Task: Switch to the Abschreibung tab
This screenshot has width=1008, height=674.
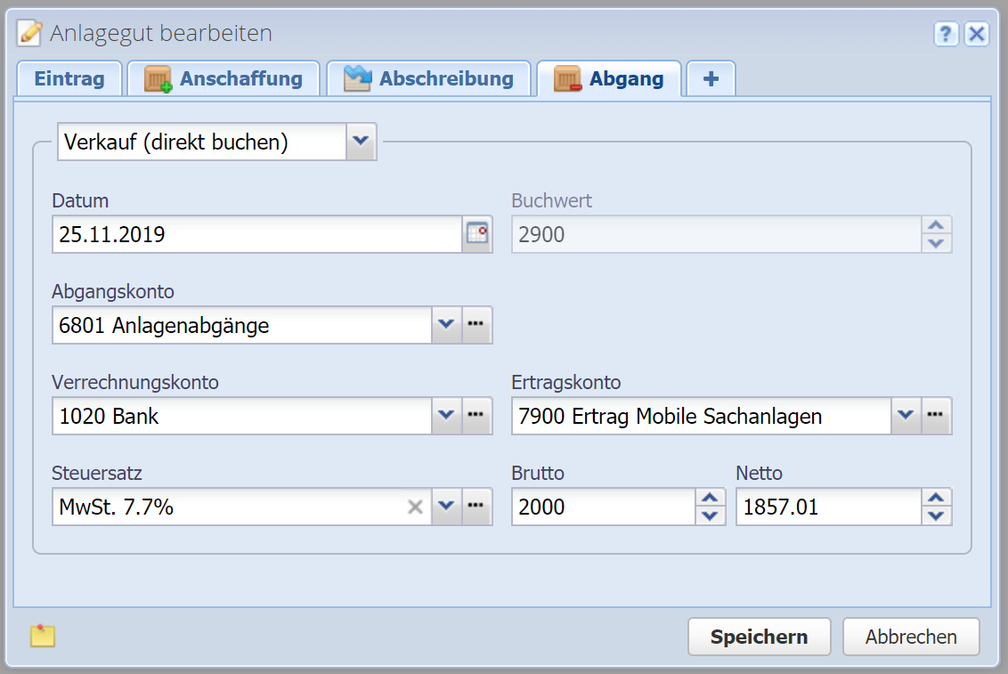Action: tap(429, 79)
